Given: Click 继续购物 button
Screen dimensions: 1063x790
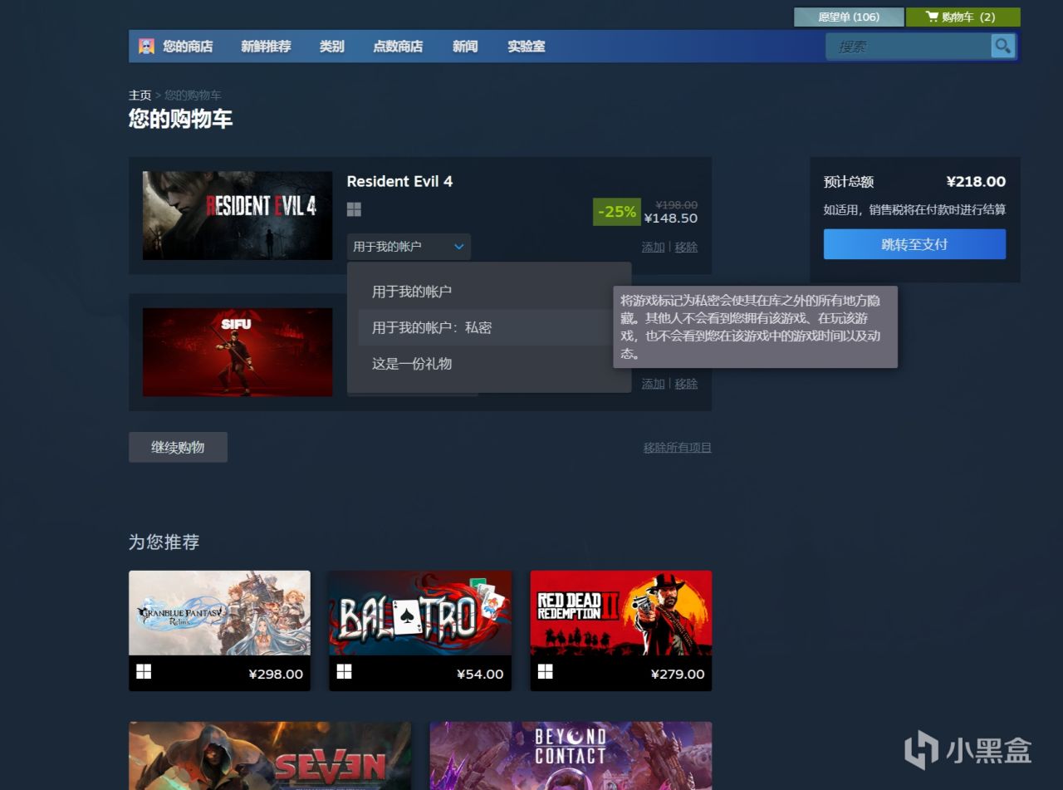Looking at the screenshot, I should (x=178, y=447).
